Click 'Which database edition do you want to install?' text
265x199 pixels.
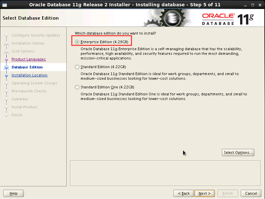115,33
